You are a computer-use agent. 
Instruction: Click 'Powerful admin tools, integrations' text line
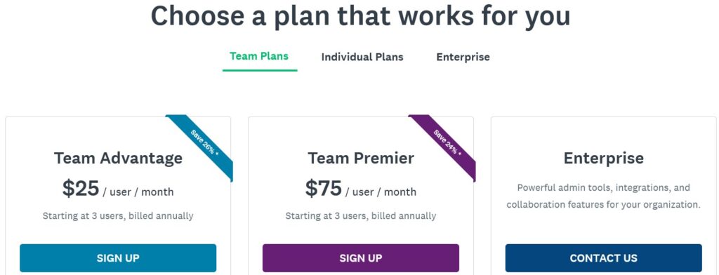pyautogui.click(x=603, y=188)
